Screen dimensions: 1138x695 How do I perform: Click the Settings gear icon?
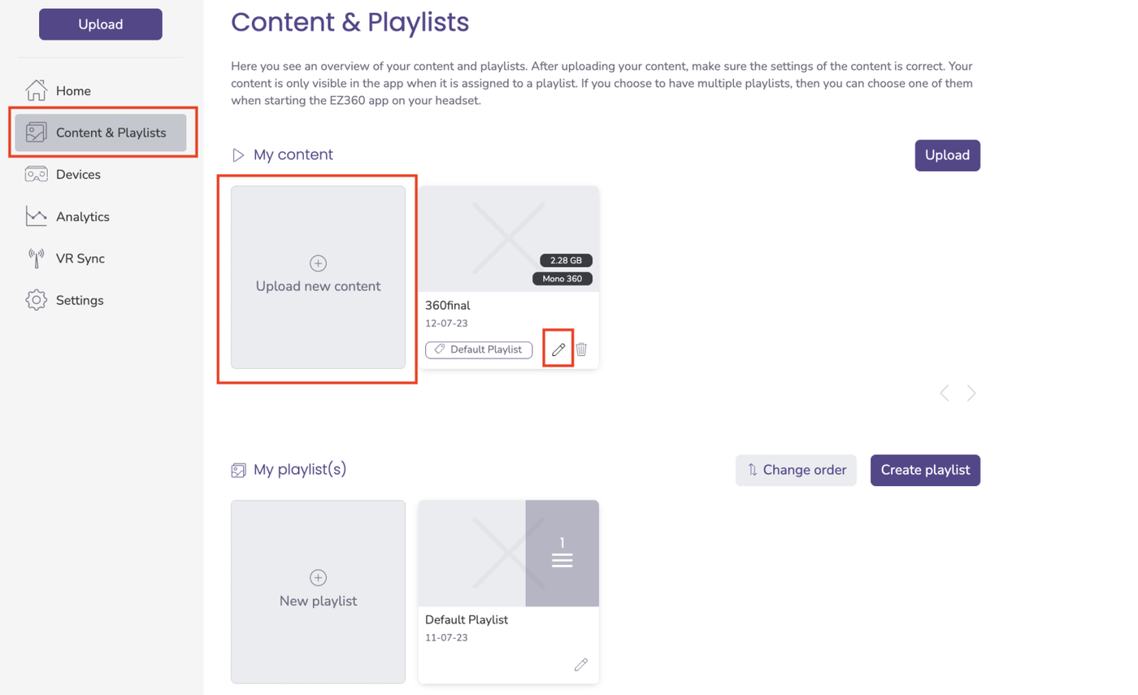click(x=36, y=300)
